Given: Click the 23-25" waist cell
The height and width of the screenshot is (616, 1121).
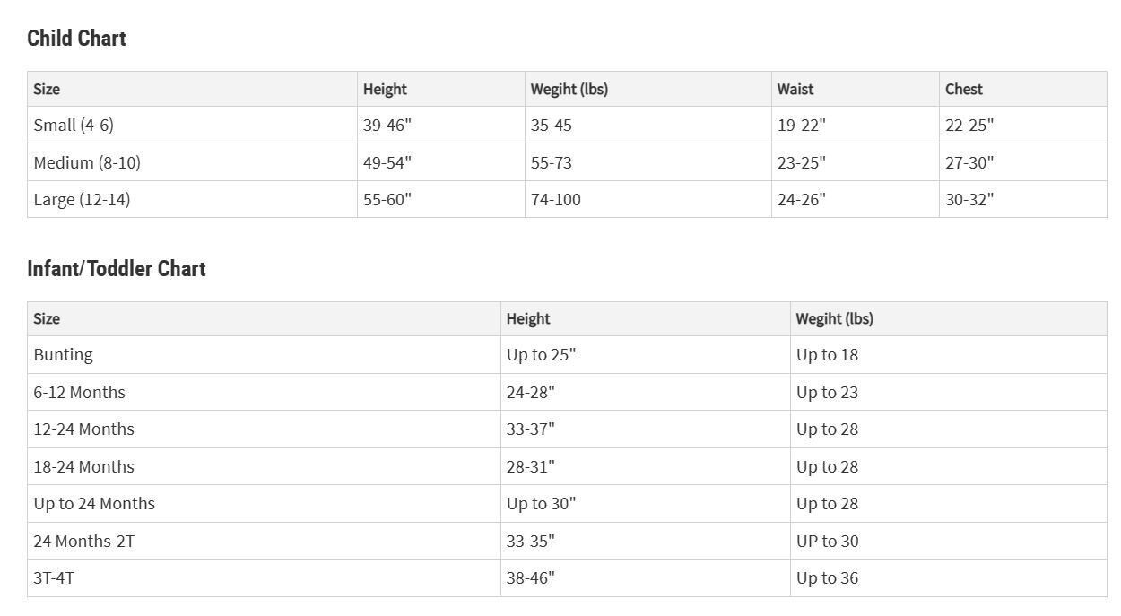Looking at the screenshot, I should coord(855,162).
